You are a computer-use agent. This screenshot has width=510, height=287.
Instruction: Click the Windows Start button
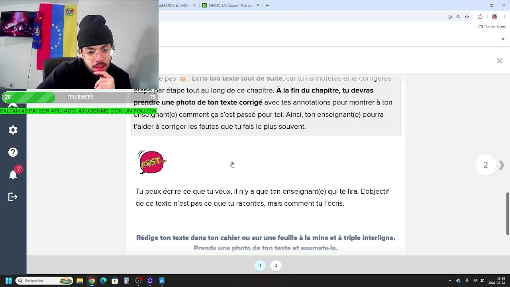(8, 281)
